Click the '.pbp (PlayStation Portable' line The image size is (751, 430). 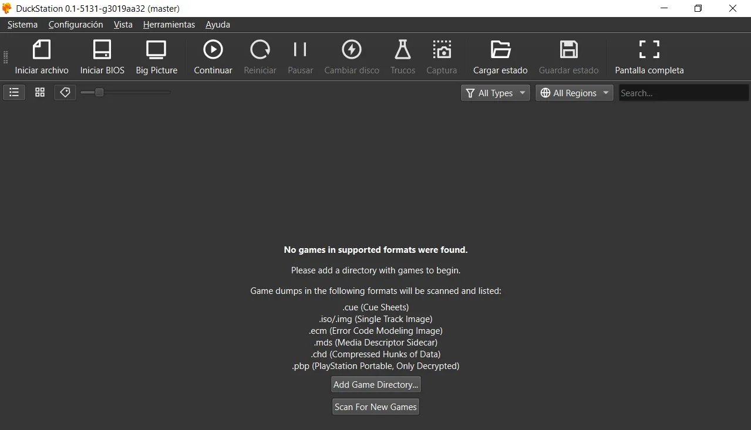376,366
